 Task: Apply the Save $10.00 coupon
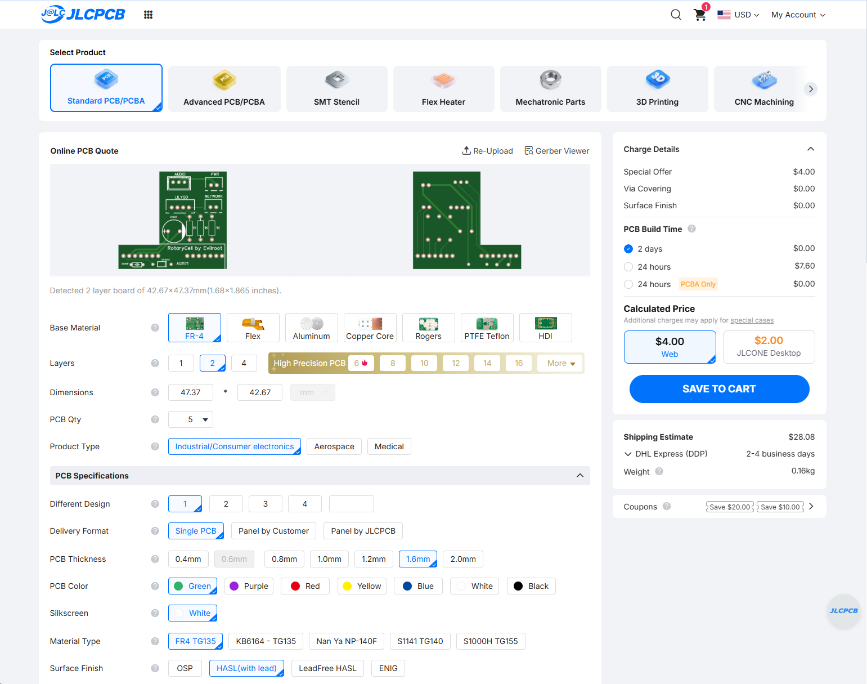coord(780,507)
